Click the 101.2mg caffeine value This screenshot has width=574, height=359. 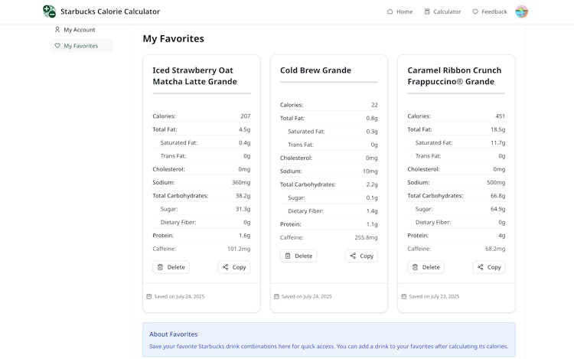click(x=239, y=249)
